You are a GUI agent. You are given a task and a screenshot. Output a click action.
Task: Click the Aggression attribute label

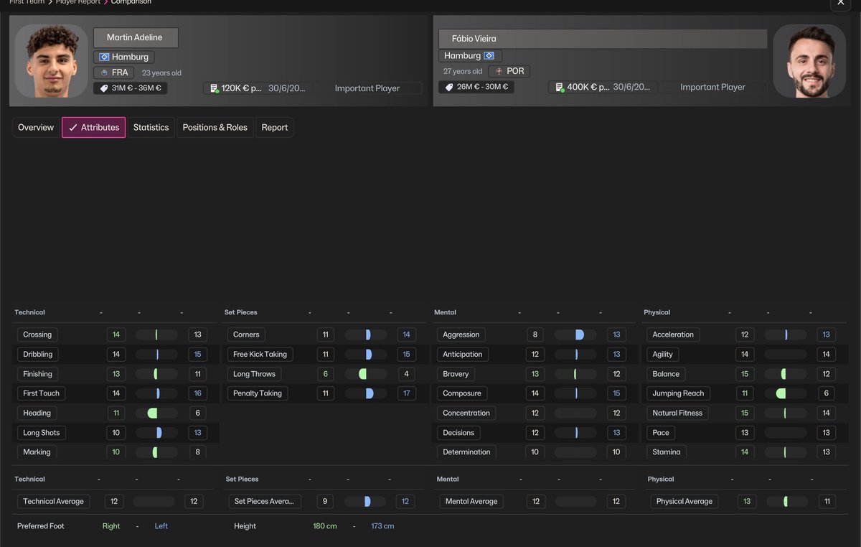tap(461, 335)
